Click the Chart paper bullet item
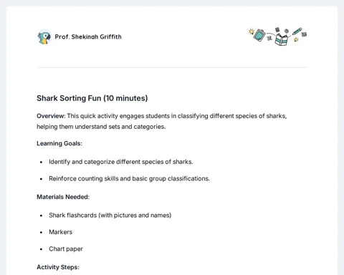Image resolution: width=344 pixels, height=275 pixels. tap(66, 249)
